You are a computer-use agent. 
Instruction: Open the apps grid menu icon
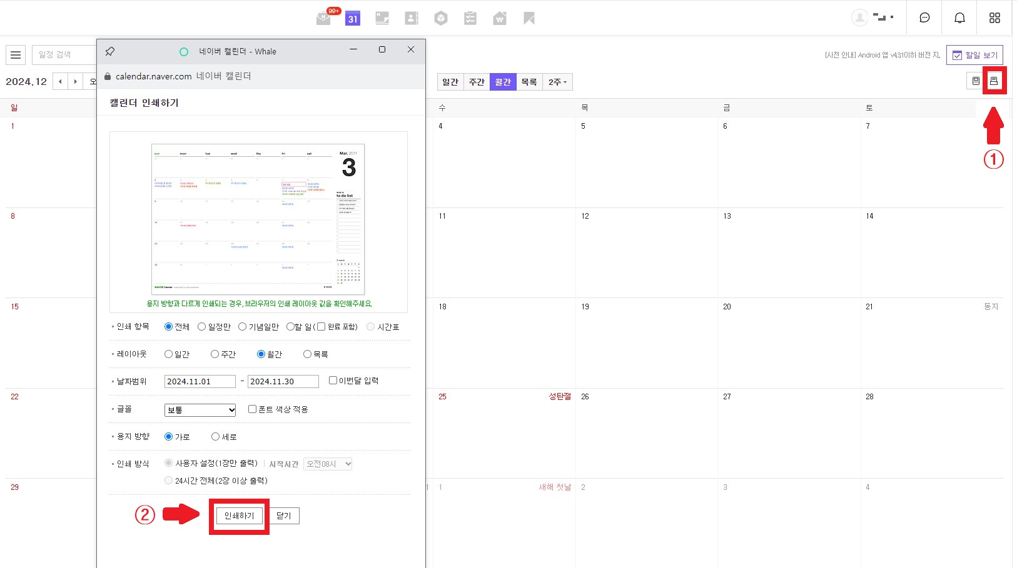pos(994,17)
